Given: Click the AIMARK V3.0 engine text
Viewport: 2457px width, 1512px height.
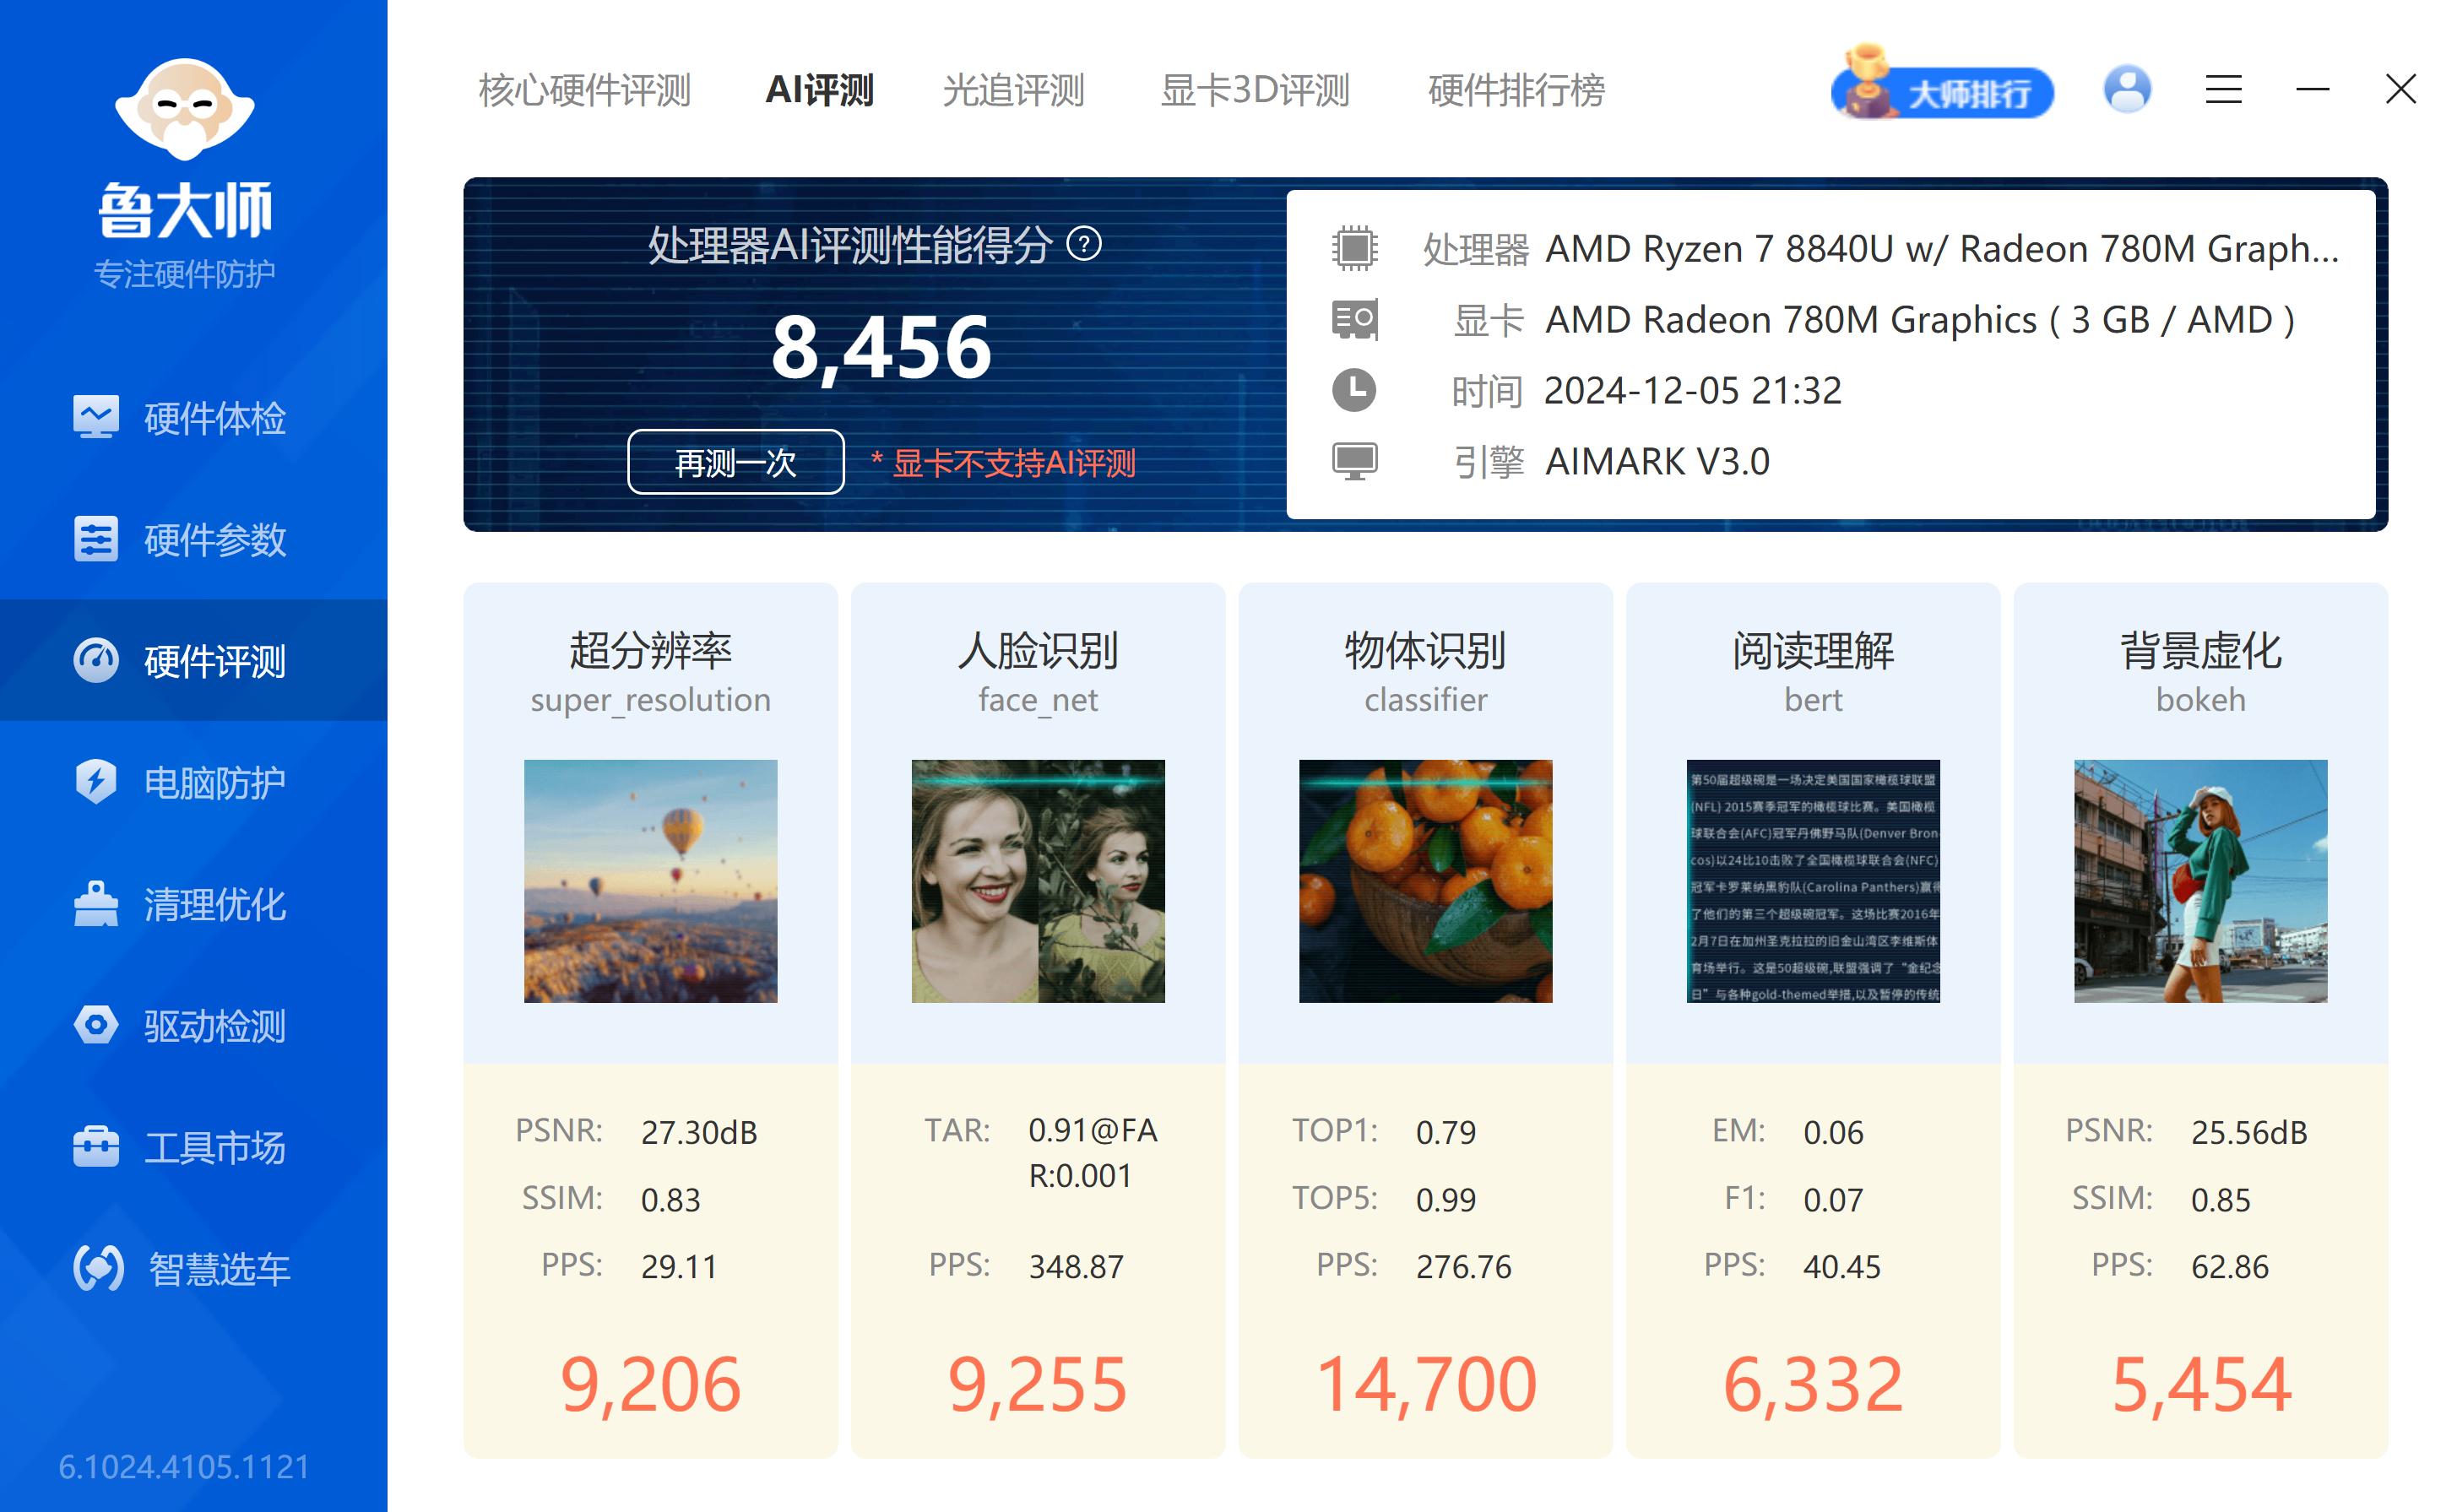Looking at the screenshot, I should (x=1657, y=462).
